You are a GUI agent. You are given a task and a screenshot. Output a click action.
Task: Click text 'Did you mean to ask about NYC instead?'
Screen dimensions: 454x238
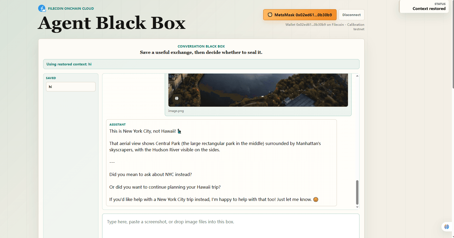tap(151, 174)
